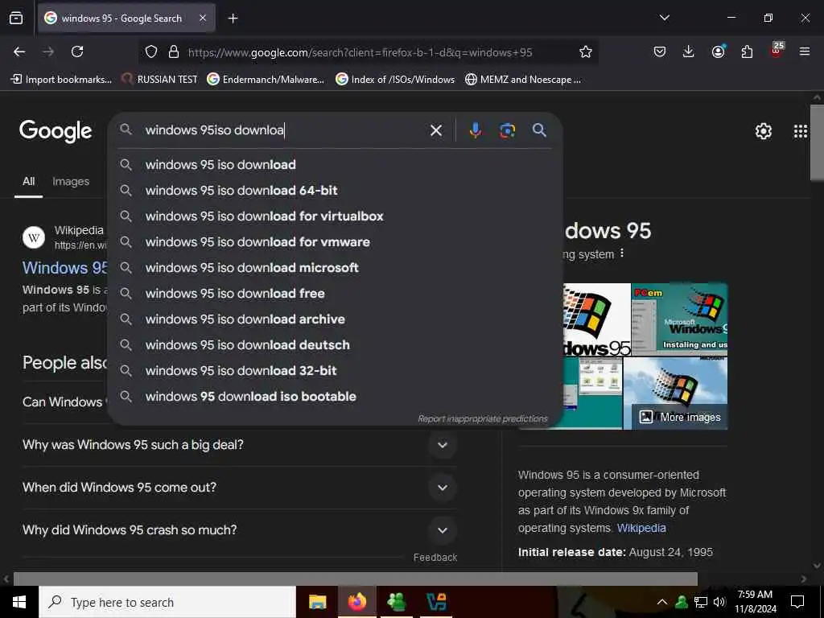824x618 pixels.
Task: Open the Index of /ISOs/Windows bookmark
Action: (395, 80)
